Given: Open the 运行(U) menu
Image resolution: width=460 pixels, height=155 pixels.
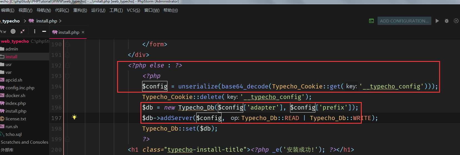Looking at the screenshot, I should pos(98,10).
